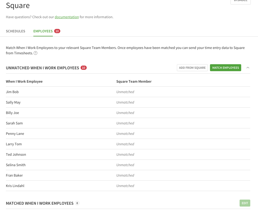Open the Unmatched selector for Kris Lindahl
This screenshot has height=221, width=258.
click(x=125, y=186)
